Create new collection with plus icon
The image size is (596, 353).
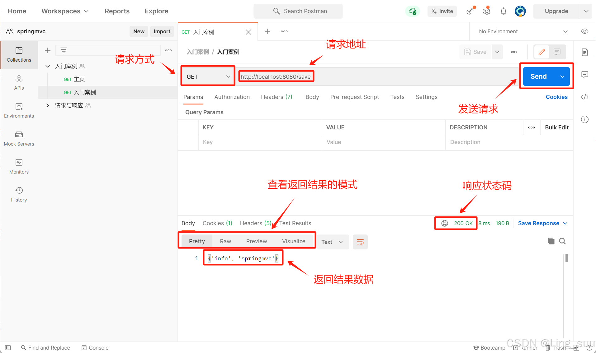click(x=48, y=50)
